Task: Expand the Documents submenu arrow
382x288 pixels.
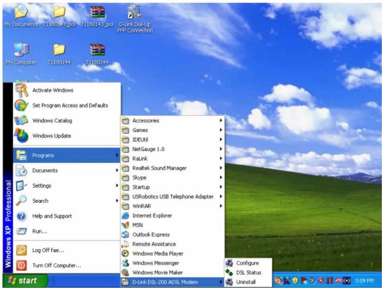Action: [x=117, y=170]
